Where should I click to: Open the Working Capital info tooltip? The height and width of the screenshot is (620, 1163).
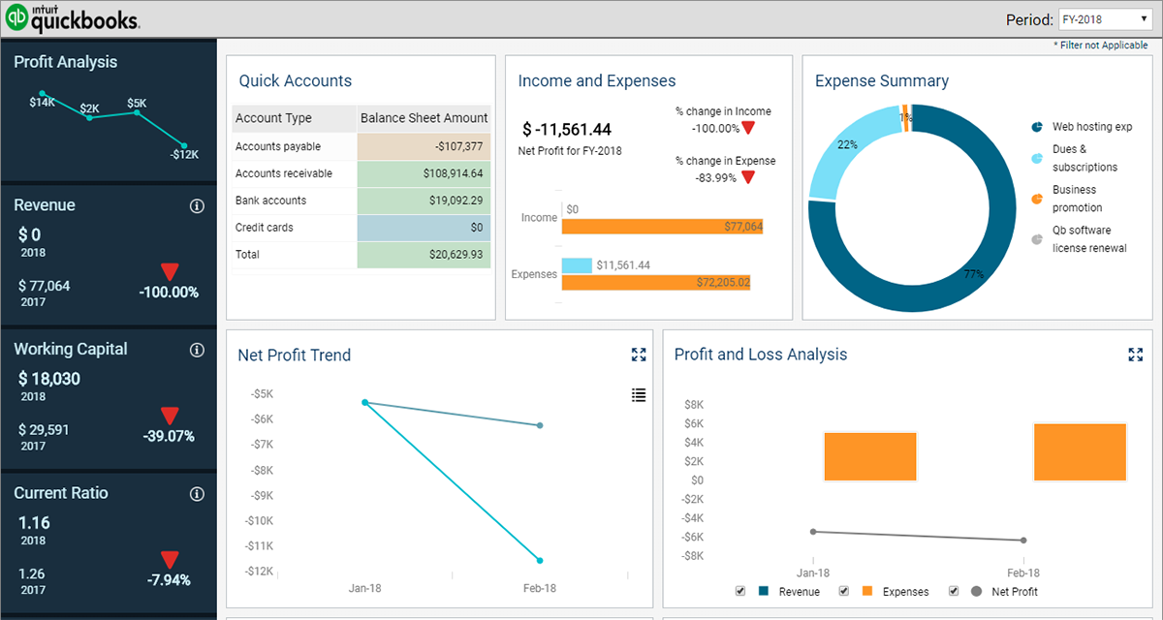(x=197, y=350)
